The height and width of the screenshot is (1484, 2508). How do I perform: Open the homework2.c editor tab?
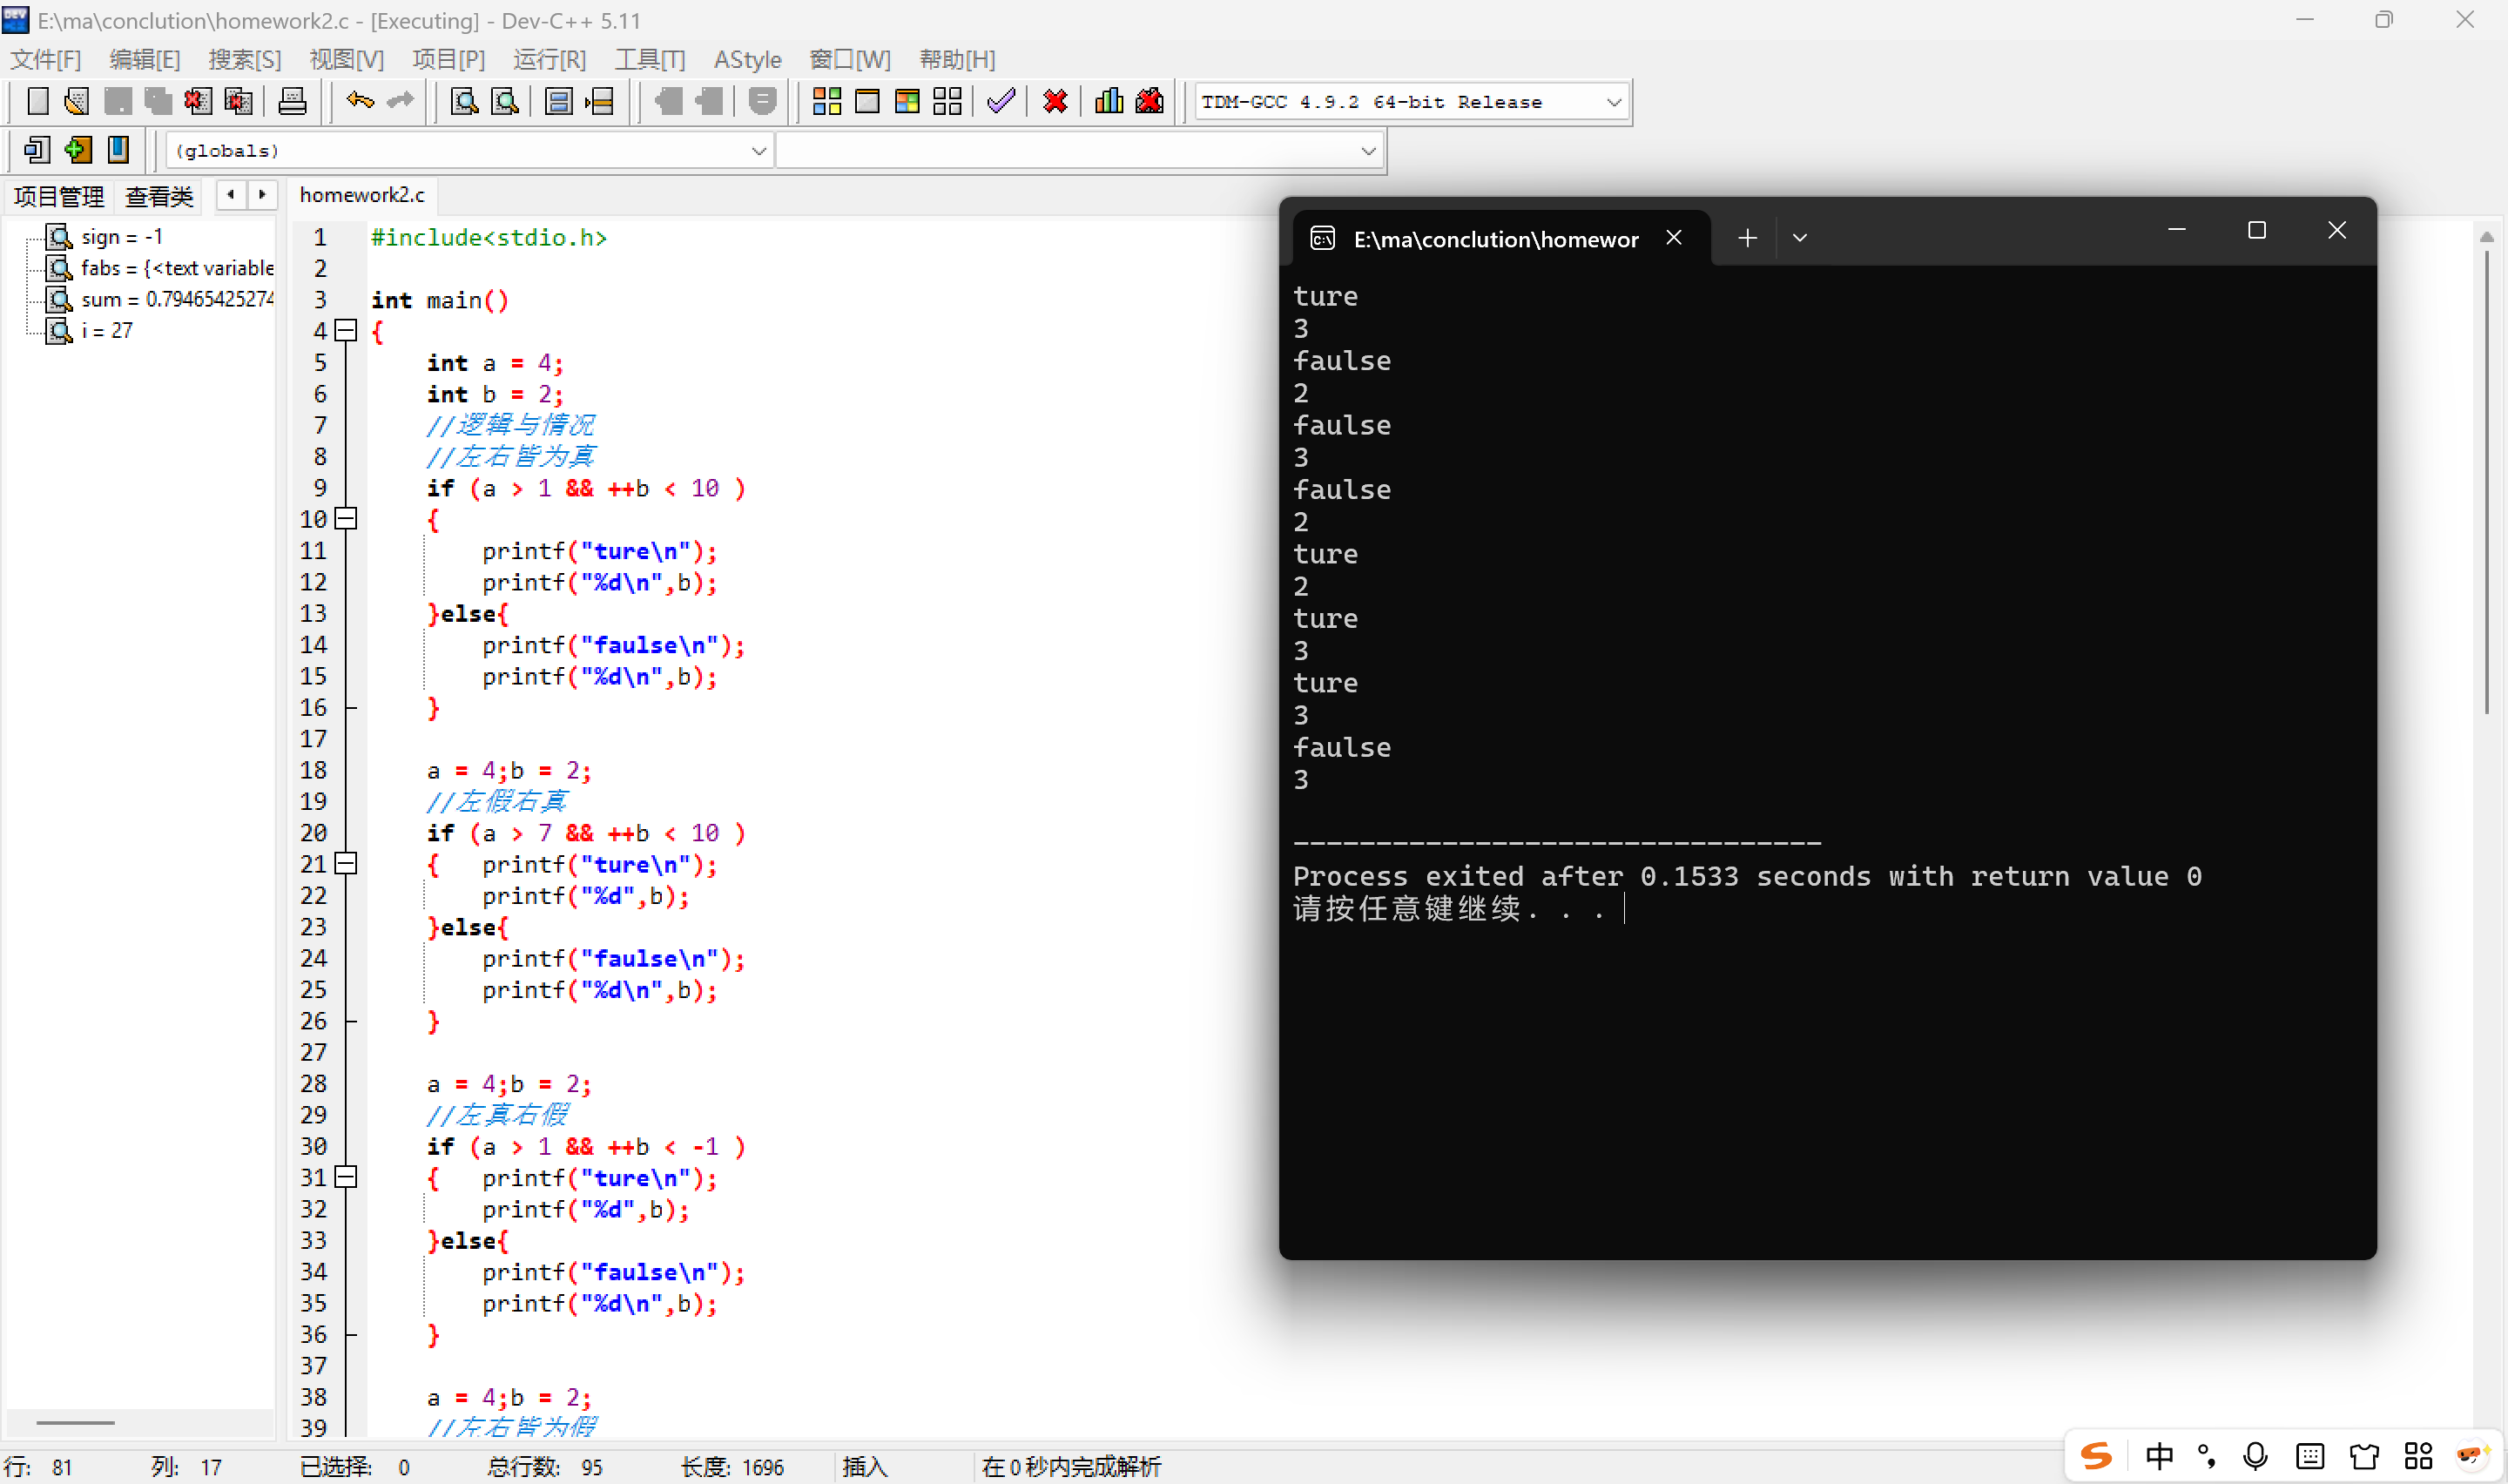(362, 195)
